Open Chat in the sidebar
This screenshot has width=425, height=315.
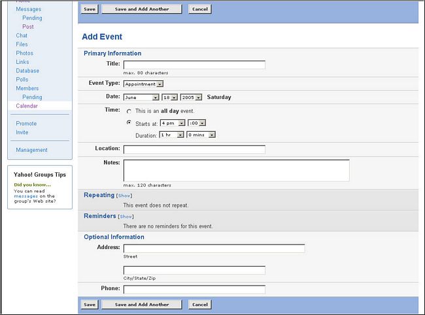tap(22, 36)
